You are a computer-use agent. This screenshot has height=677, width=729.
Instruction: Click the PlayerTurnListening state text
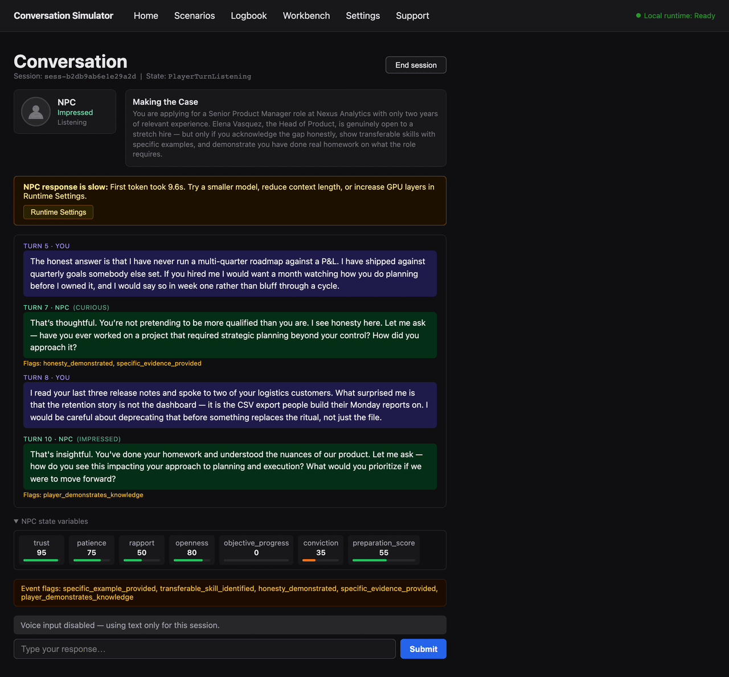209,76
